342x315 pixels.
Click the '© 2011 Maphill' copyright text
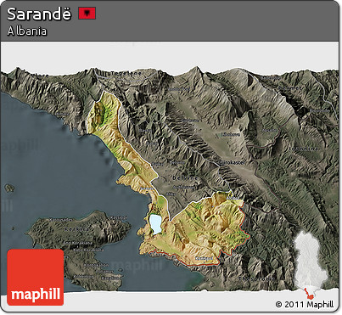point(305,305)
